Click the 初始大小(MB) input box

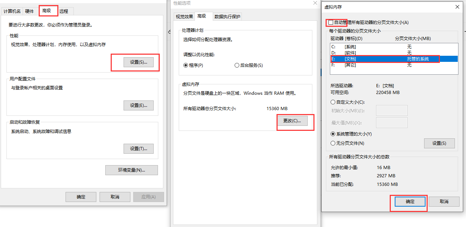[392, 110]
